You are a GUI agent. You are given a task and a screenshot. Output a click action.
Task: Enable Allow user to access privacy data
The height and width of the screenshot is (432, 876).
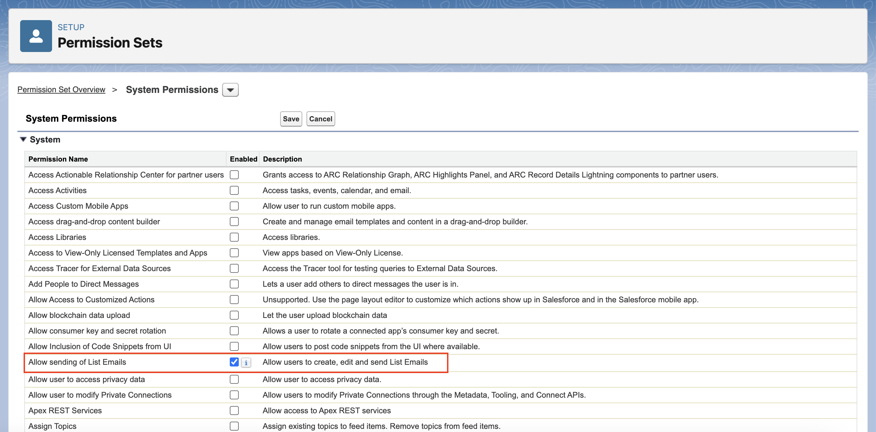234,379
